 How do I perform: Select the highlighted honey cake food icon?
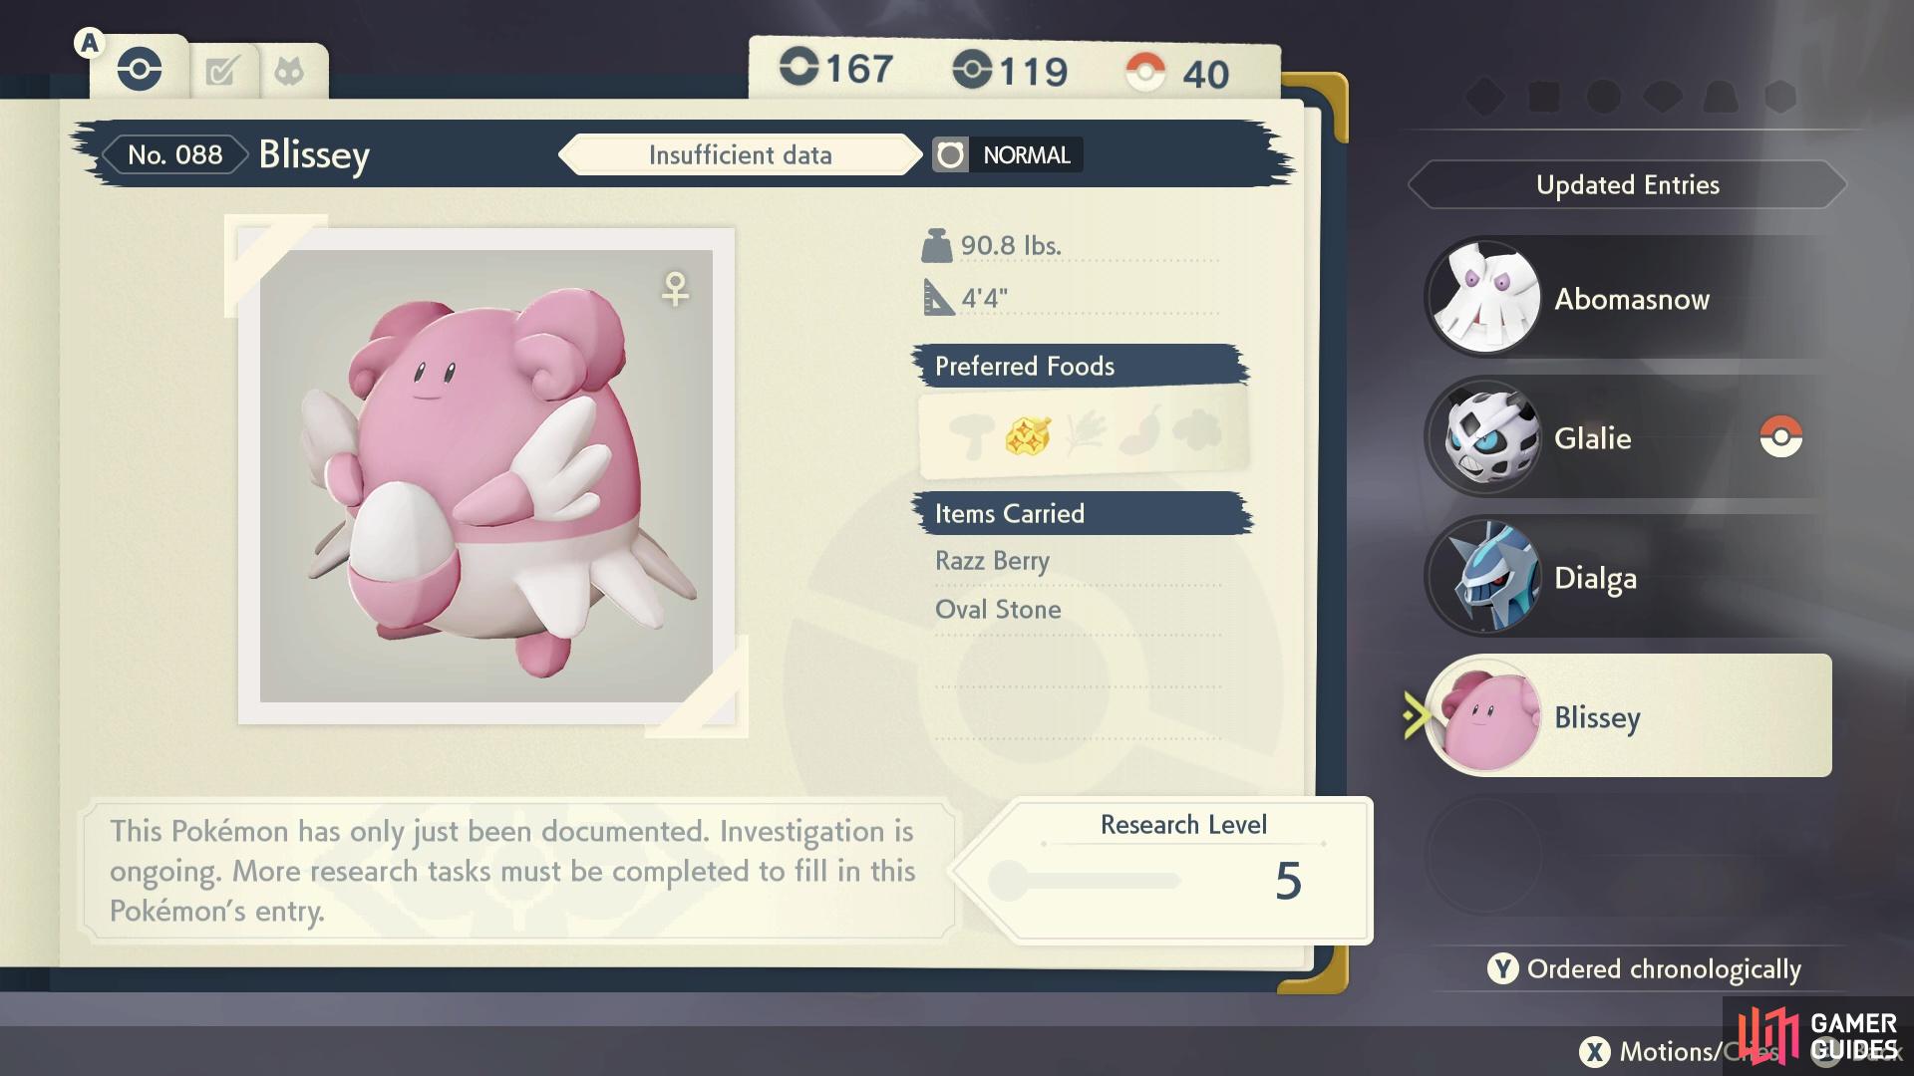[x=1028, y=434]
